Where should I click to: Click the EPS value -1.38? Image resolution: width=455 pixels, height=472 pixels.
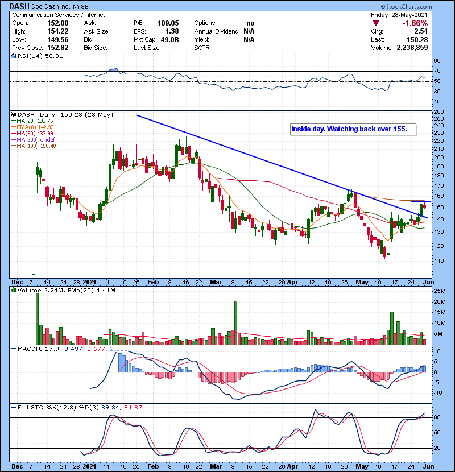171,31
